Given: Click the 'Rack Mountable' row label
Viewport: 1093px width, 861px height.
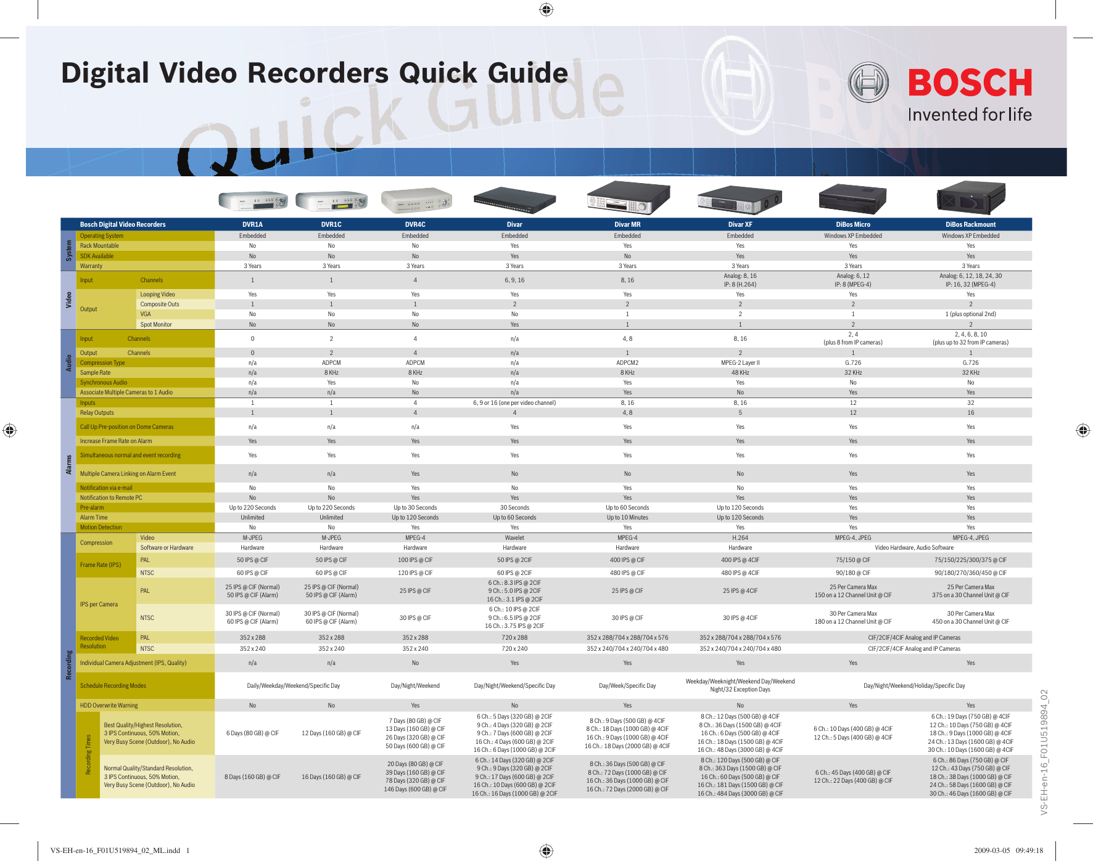Looking at the screenshot, I should [99, 246].
